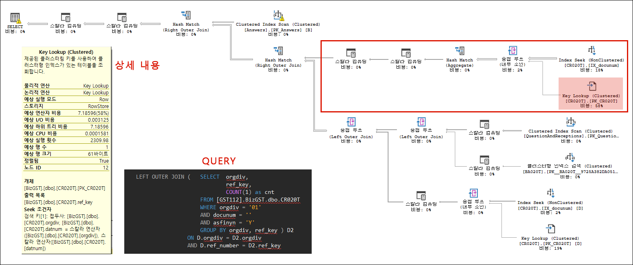Click the Hash Match (Aggregate) operator icon
The image size is (633, 265).
point(460,51)
